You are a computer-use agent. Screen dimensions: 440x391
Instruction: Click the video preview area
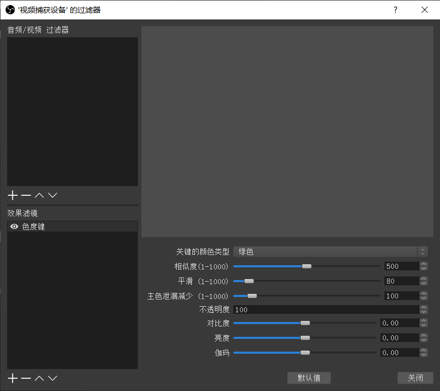pos(287,131)
